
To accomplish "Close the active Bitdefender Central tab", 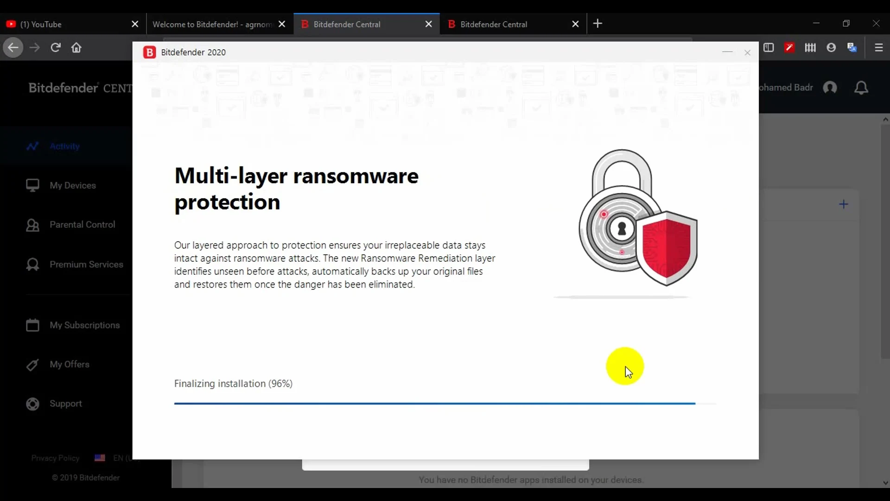I will pyautogui.click(x=429, y=24).
